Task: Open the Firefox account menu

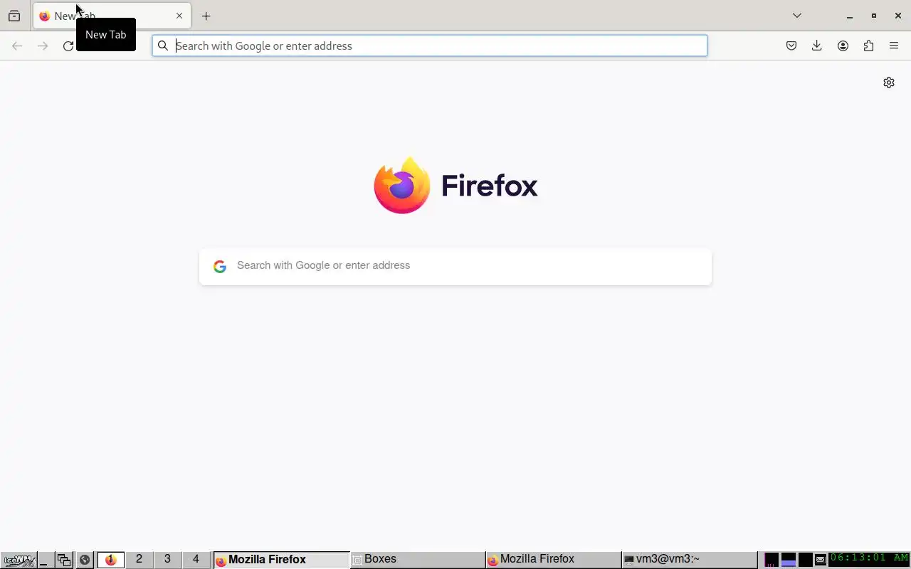Action: [843, 46]
